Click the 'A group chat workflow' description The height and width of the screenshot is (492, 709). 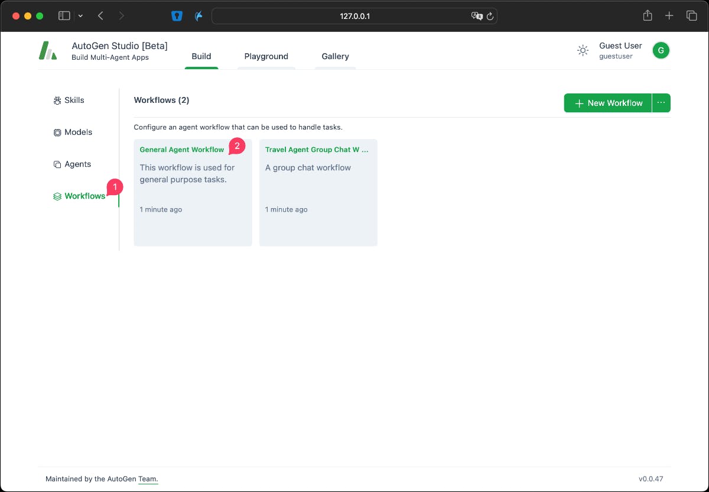click(308, 168)
